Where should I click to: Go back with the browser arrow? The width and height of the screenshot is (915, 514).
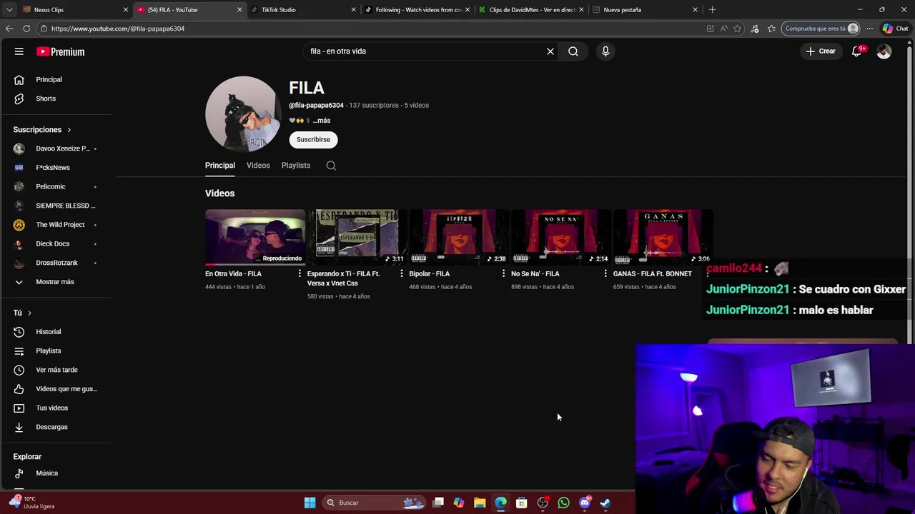[9, 29]
